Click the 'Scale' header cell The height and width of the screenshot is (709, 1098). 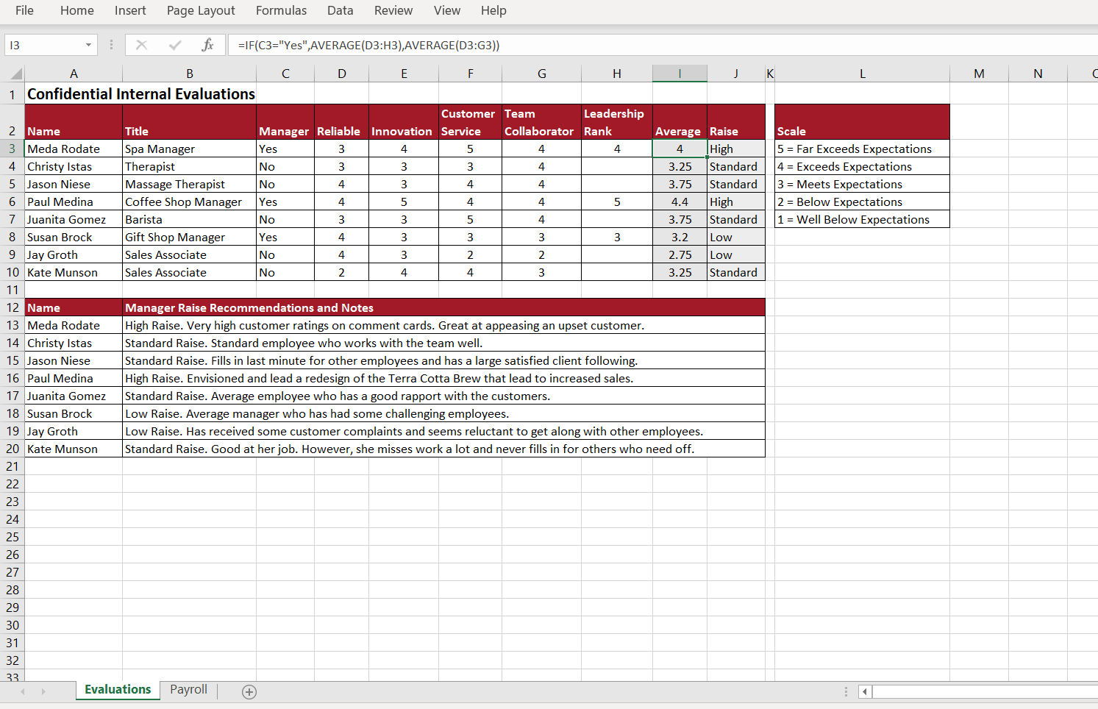862,122
